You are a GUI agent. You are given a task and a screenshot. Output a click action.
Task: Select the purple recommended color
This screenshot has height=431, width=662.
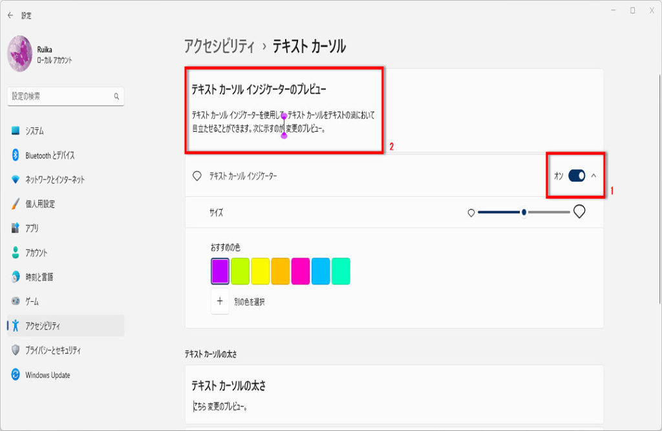220,271
